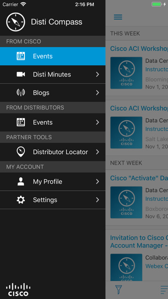Open Events under From Distributors
The width and height of the screenshot is (168, 299).
(x=53, y=122)
